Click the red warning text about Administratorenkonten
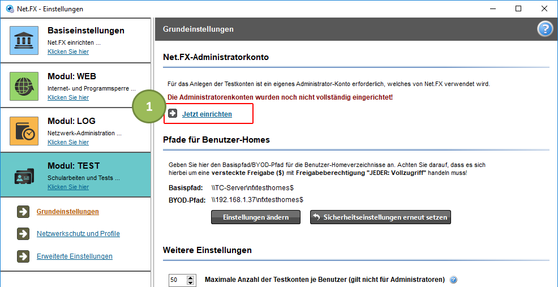The width and height of the screenshot is (558, 287). click(281, 97)
